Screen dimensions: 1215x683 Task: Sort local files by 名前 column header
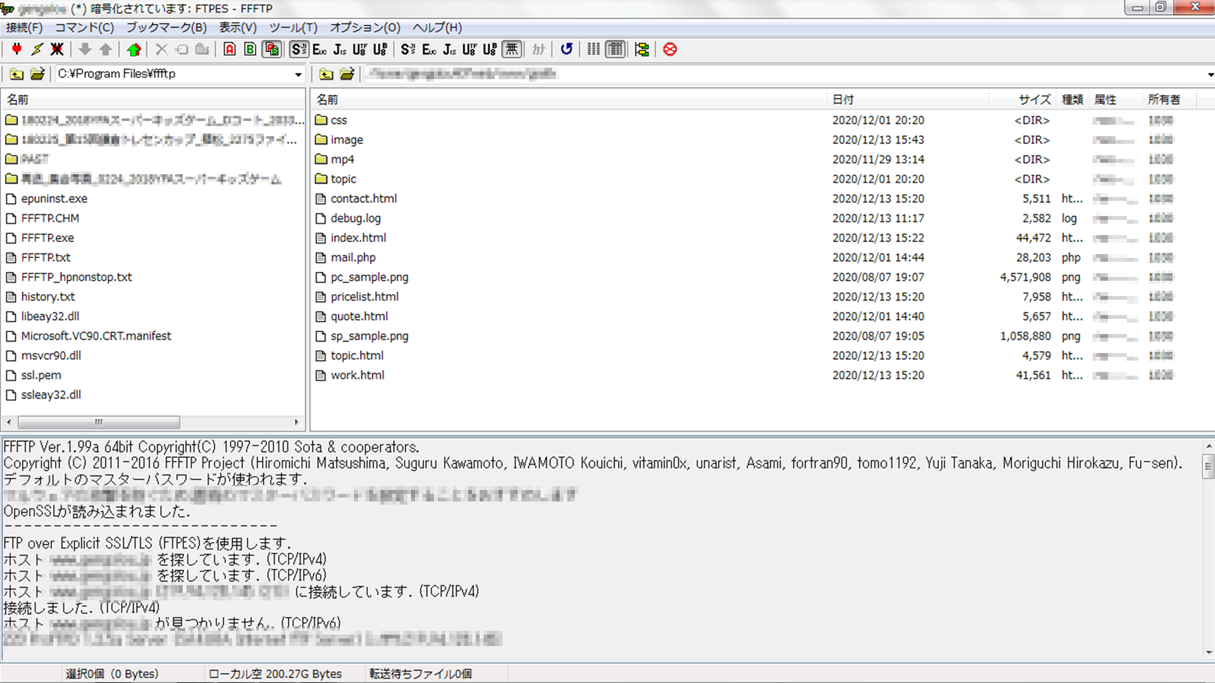tap(153, 99)
